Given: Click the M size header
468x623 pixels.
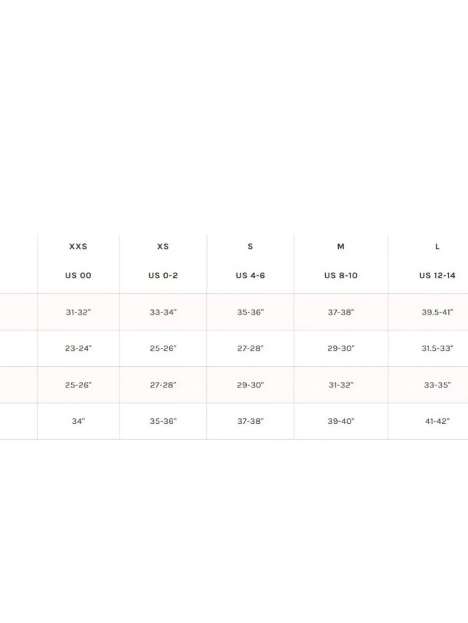Looking at the screenshot, I should pos(341,246).
